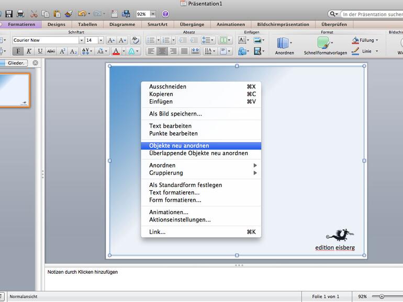Screen dimensions: 403x302
Task: Choose Punkte bearbeiten menu entry
Action: pos(201,134)
